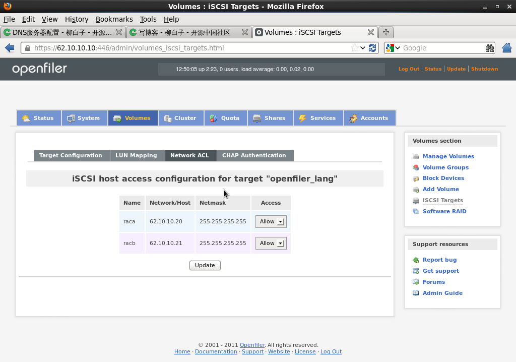Open a new tab with plus icon
This screenshot has width=516, height=362.
click(386, 32)
